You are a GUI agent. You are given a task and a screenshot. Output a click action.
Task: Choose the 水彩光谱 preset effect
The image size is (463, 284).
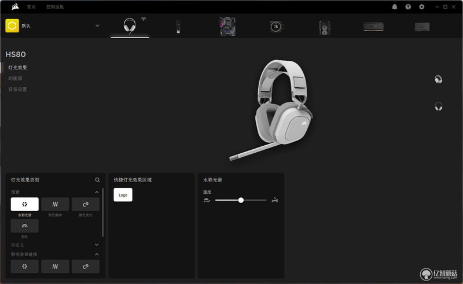24,204
